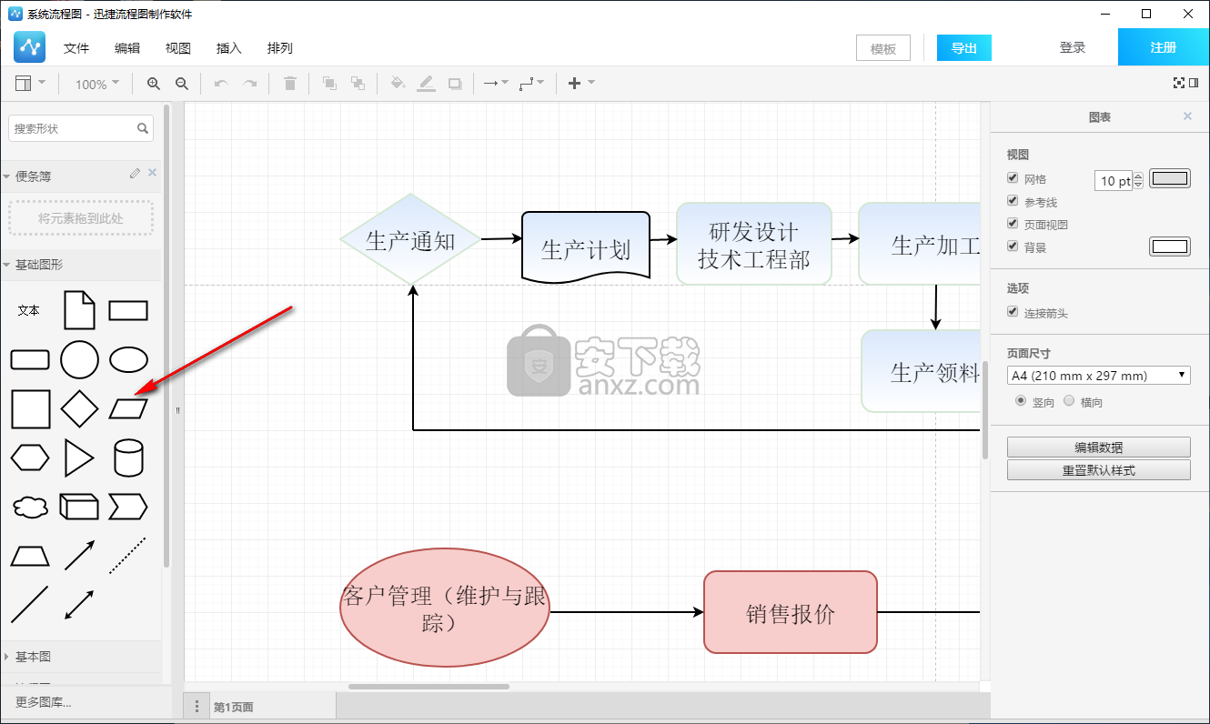The height and width of the screenshot is (724, 1210).
Task: Pick the cloud shape
Action: (30, 507)
